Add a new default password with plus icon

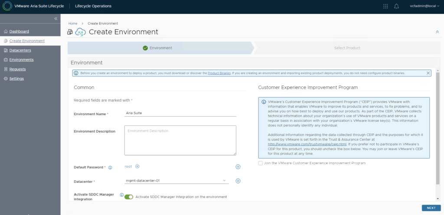click(238, 167)
